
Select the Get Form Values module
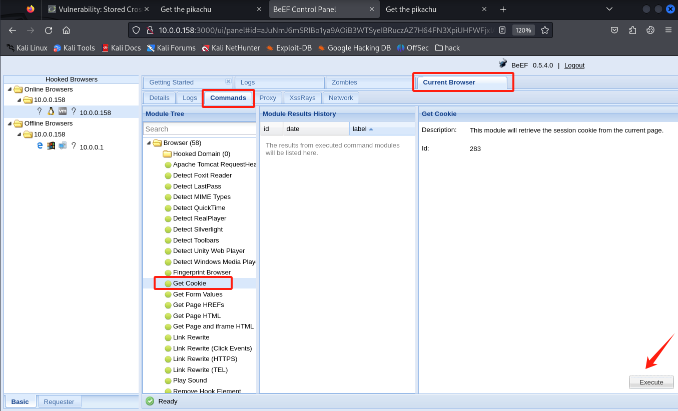click(198, 294)
